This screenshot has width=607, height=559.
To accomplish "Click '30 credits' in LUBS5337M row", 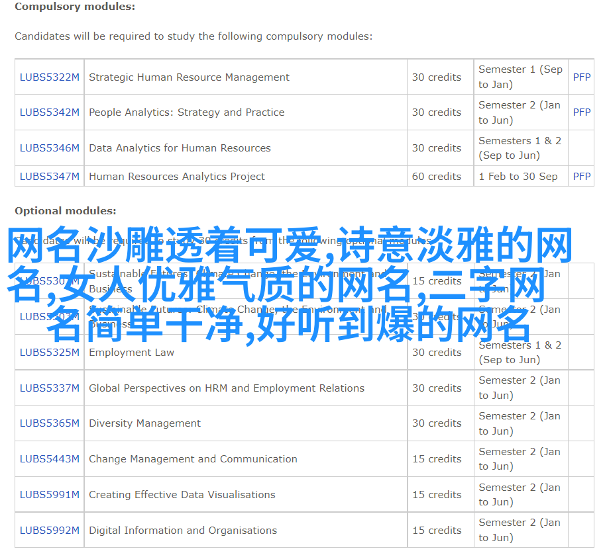I will point(437,388).
